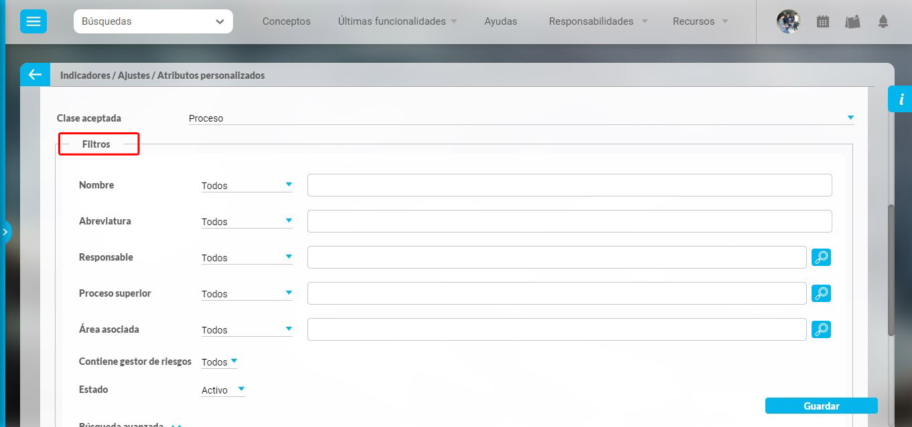Screen dimensions: 912x427
Task: Open the info panel tab
Action: 901,100
